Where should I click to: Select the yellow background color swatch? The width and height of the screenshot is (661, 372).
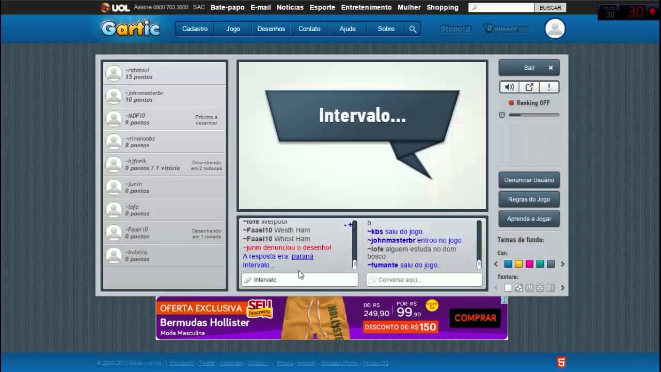(x=519, y=264)
